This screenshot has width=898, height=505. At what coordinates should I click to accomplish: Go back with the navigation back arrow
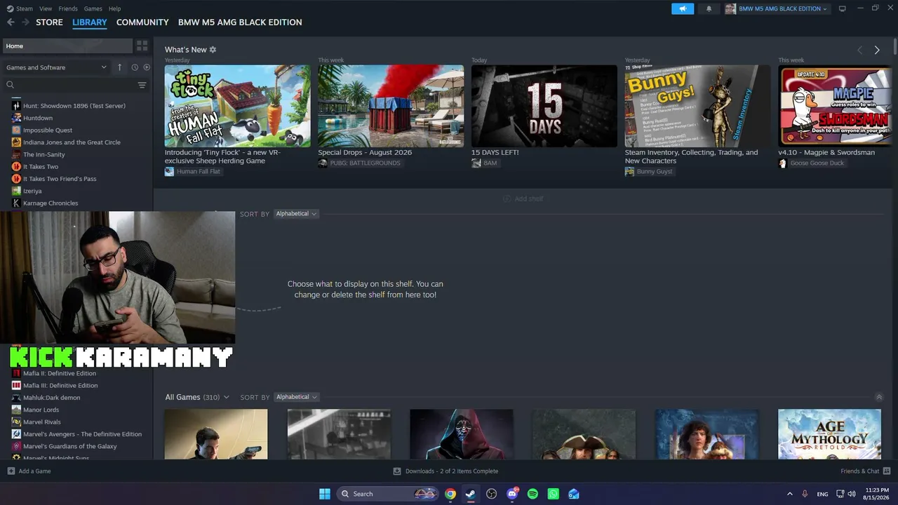coord(11,22)
